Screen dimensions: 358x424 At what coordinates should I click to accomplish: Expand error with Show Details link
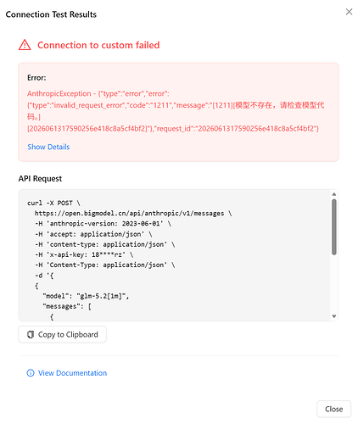(x=48, y=147)
